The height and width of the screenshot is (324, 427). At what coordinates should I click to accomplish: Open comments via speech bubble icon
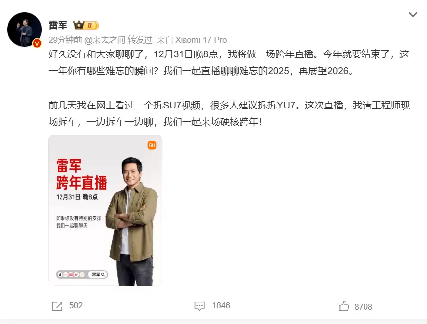tap(199, 306)
